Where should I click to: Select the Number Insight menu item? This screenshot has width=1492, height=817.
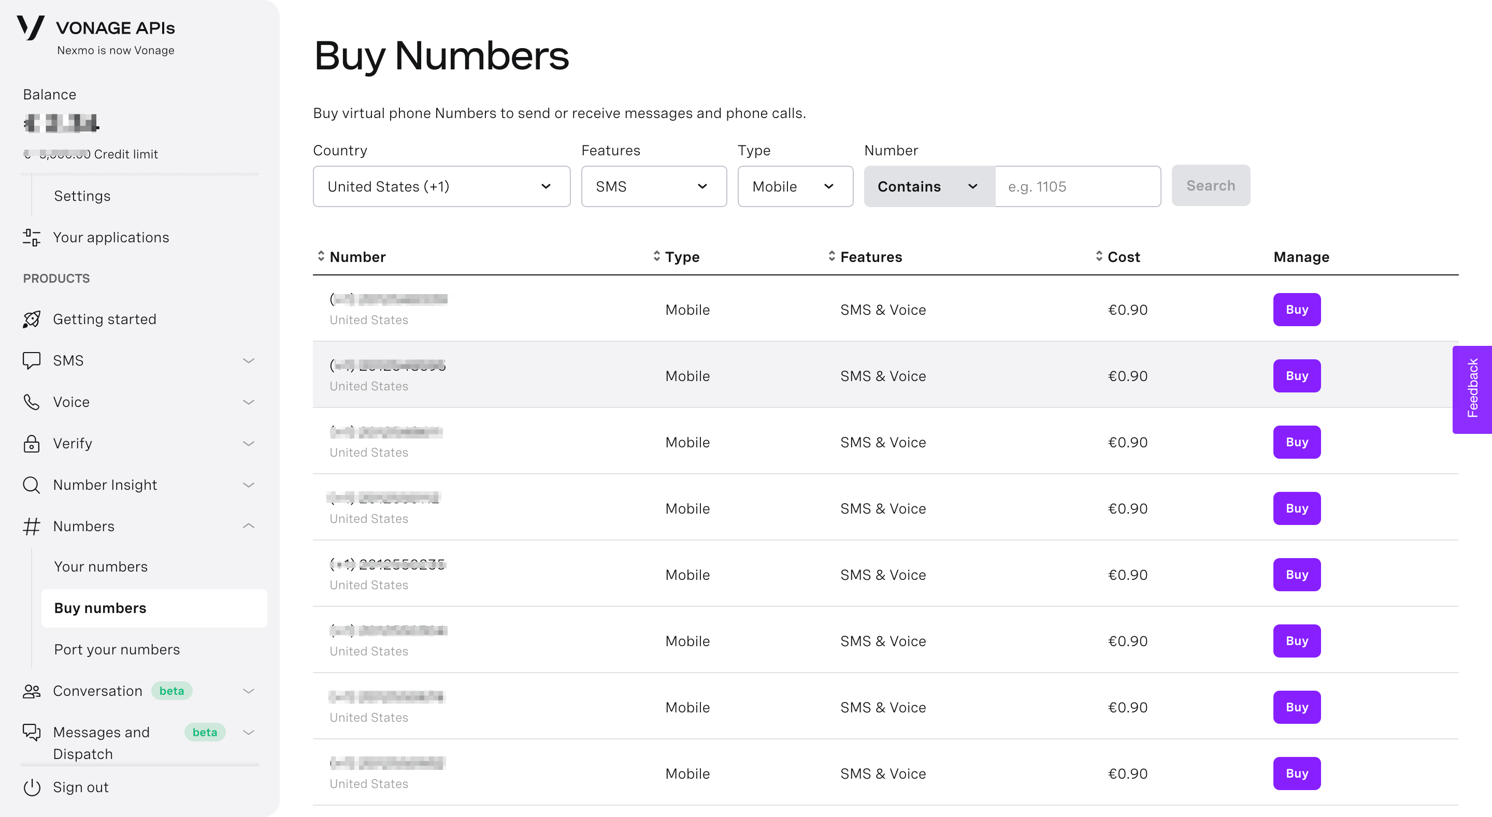click(x=104, y=484)
